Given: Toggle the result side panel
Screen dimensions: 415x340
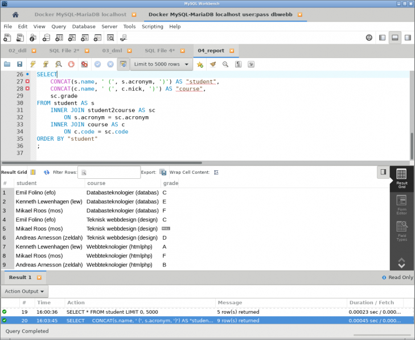Looking at the screenshot, I should coord(383,172).
